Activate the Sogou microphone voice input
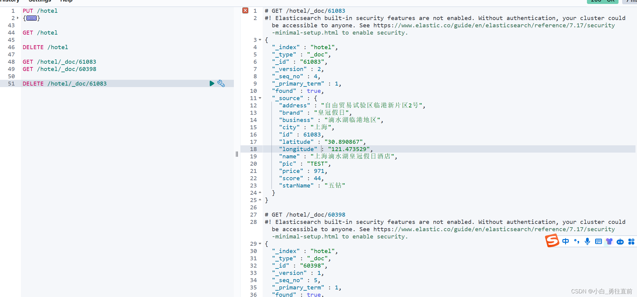 [588, 241]
